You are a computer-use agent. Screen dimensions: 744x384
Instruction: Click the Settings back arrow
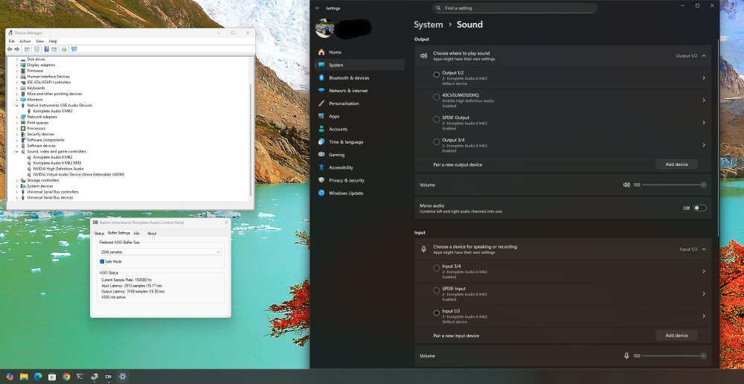tap(318, 8)
